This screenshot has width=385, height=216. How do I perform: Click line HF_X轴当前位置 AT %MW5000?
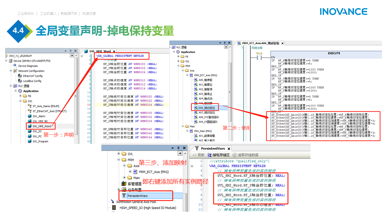coord(130,64)
